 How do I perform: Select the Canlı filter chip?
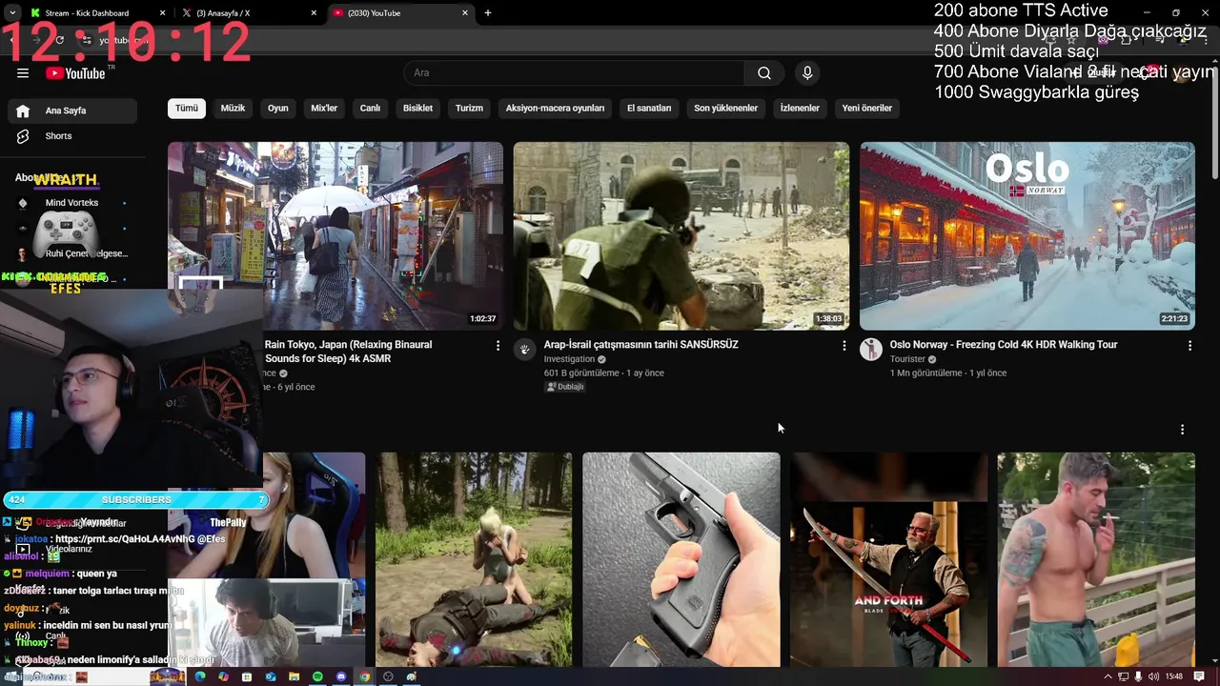(x=370, y=108)
